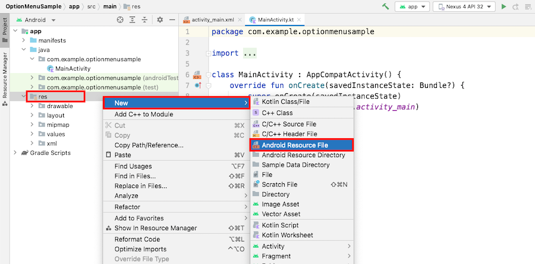The image size is (535, 264).
Task: Select C/C++ Source File
Action: 303,124
